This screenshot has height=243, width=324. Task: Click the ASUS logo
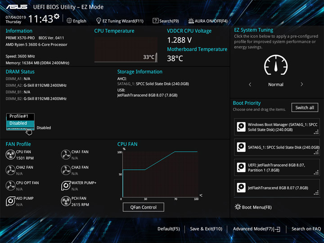pos(17,7)
